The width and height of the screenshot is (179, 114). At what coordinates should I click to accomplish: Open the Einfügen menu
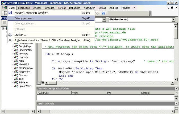click(49, 8)
